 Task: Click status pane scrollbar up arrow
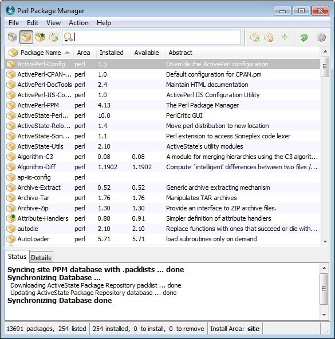click(324, 268)
